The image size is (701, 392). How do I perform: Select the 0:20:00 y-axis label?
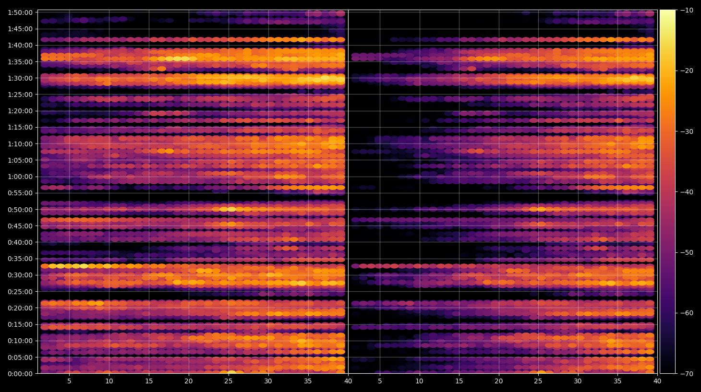[20, 308]
